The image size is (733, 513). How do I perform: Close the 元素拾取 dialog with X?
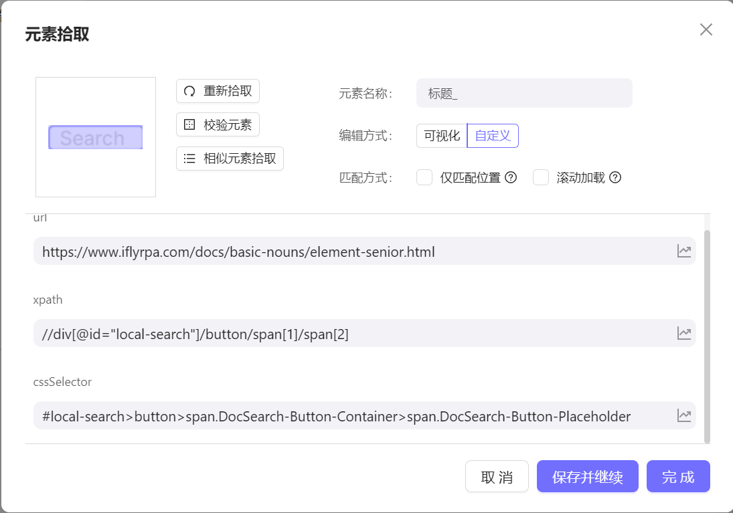tap(706, 29)
